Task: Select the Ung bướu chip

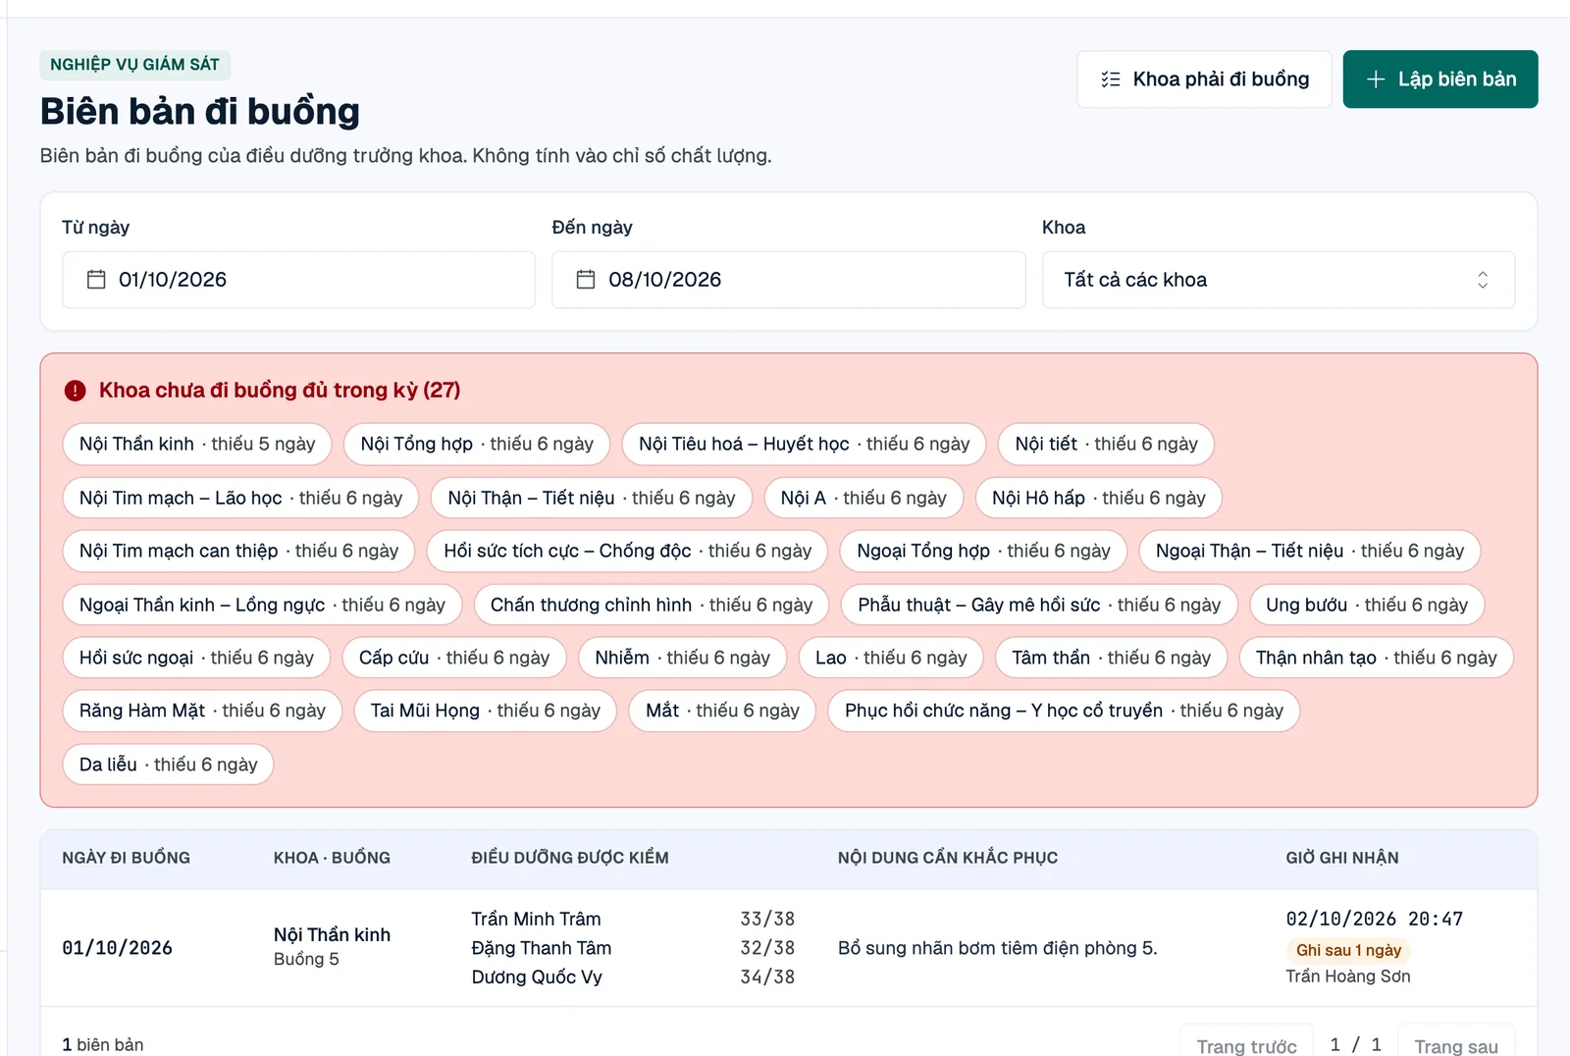Action: (x=1367, y=605)
